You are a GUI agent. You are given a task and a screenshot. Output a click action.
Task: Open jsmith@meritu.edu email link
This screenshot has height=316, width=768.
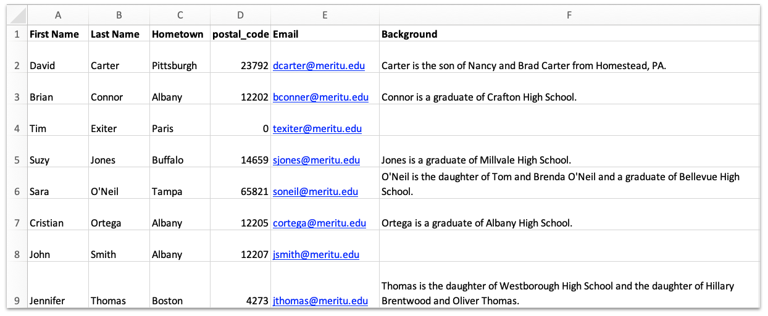coord(316,254)
